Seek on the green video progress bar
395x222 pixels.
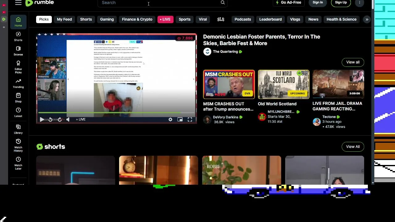(116, 113)
